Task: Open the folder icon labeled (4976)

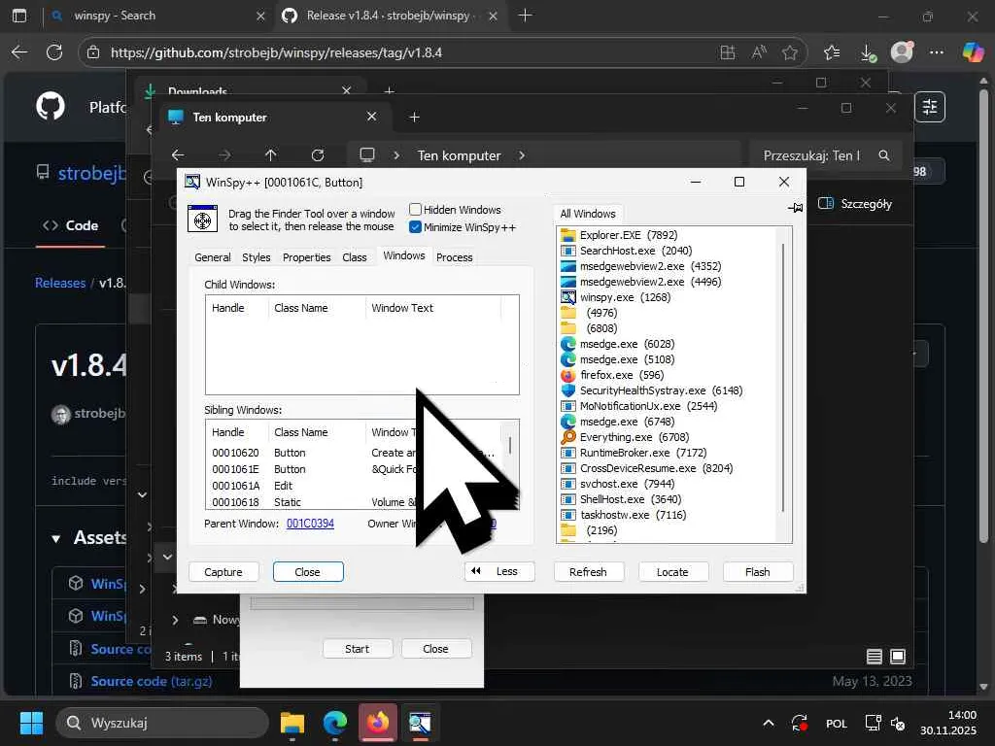Action: (567, 313)
